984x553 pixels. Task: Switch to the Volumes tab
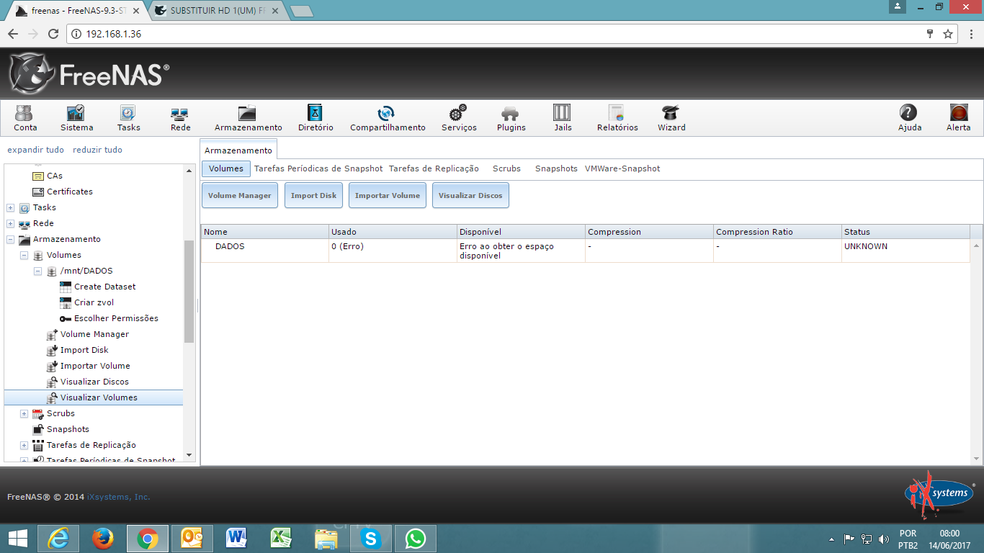[226, 168]
